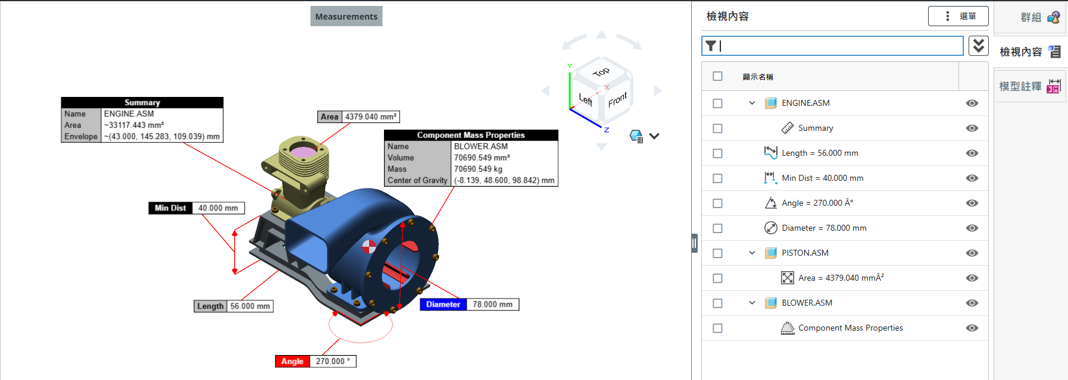Viewport: 1068px width, 380px height.
Task: Click the PISTON.ASM assembly icon
Action: [x=771, y=253]
